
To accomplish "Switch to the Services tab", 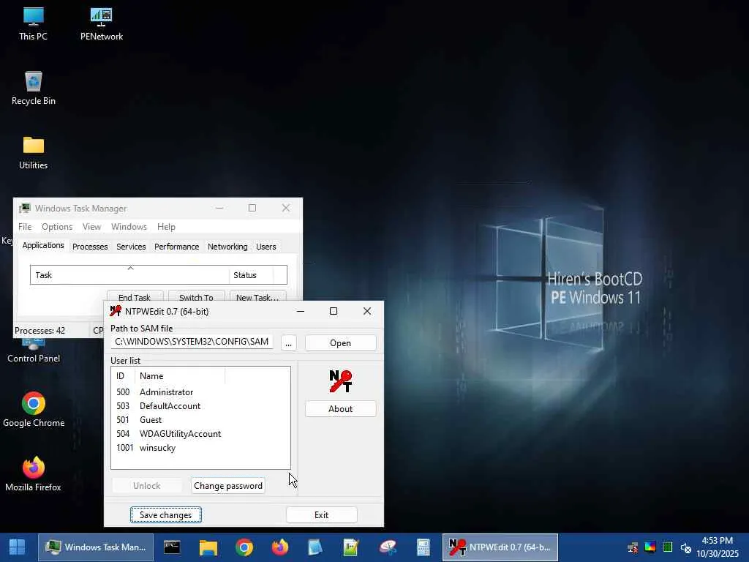I will 131,247.
